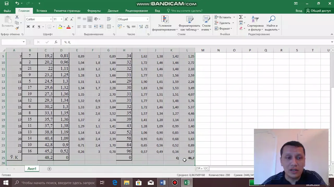The width and height of the screenshot is (334, 187).
Task: Apply percent style with the % icon
Action: 128,27
